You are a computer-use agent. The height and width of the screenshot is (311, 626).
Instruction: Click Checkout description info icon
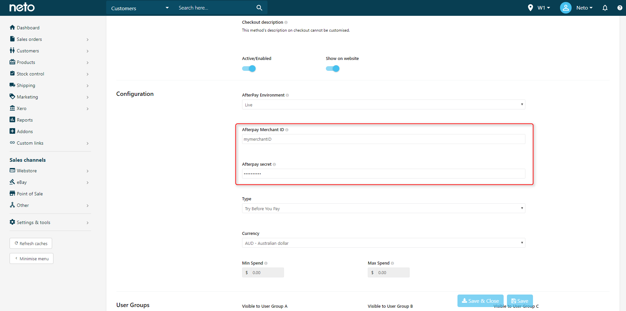(x=286, y=22)
